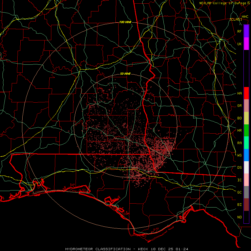Click the 'HHC' product label
Image resolution: width=251 pixels, height=251 pixels.
click(x=245, y=17)
